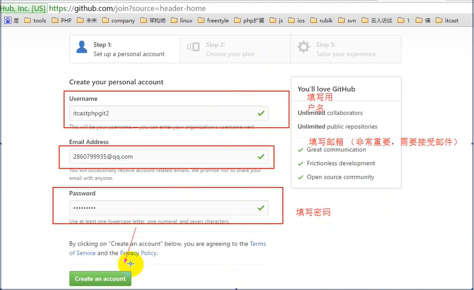
Task: Click the Open source community list item
Action: (x=336, y=177)
